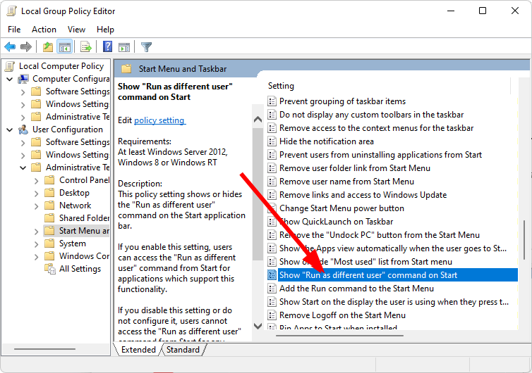Screen dimensions: 532x373
Task: Click the blue Help question mark icon
Action: point(107,47)
